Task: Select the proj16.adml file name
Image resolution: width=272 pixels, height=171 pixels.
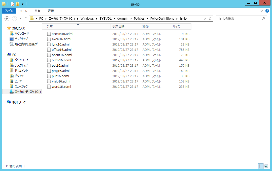Action: (x=61, y=71)
